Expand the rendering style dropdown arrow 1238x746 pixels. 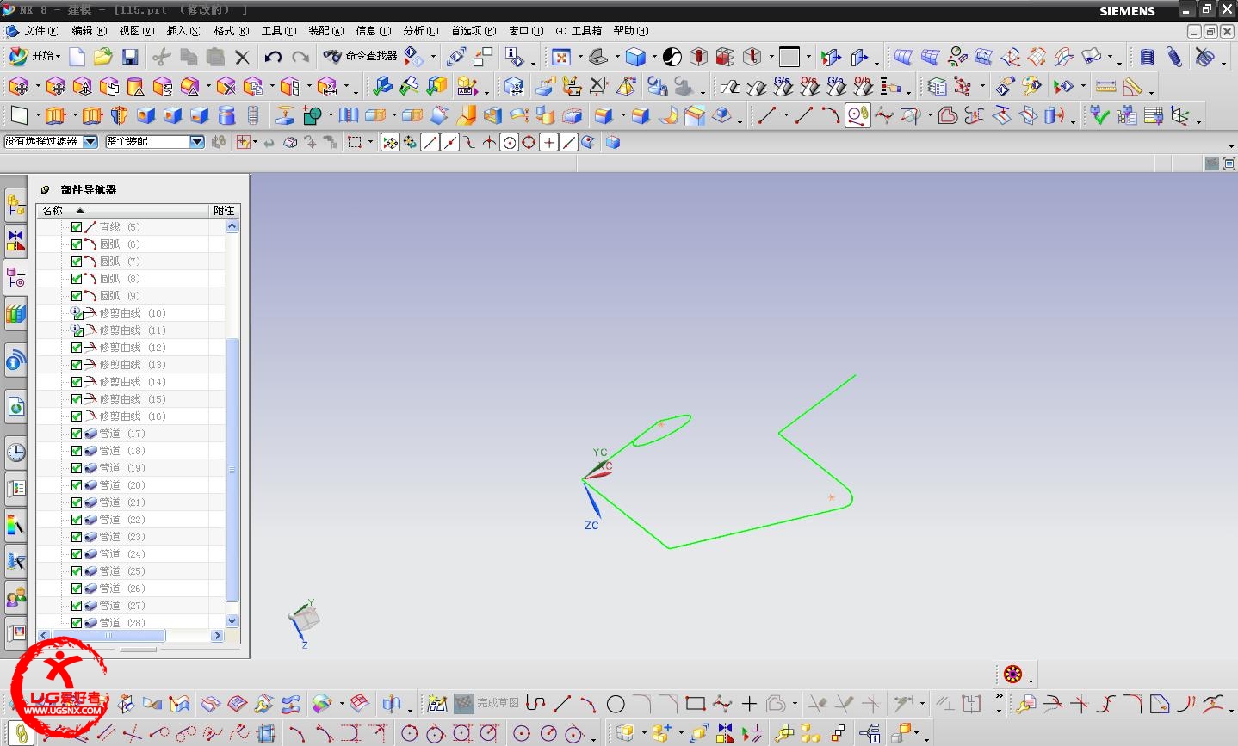pyautogui.click(x=654, y=58)
